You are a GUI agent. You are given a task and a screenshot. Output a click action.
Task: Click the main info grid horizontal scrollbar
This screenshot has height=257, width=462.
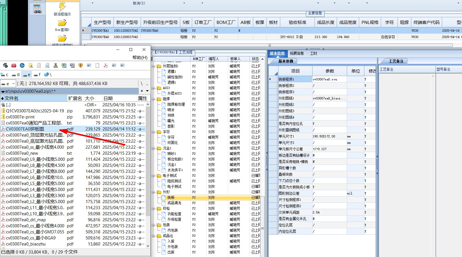270,45
